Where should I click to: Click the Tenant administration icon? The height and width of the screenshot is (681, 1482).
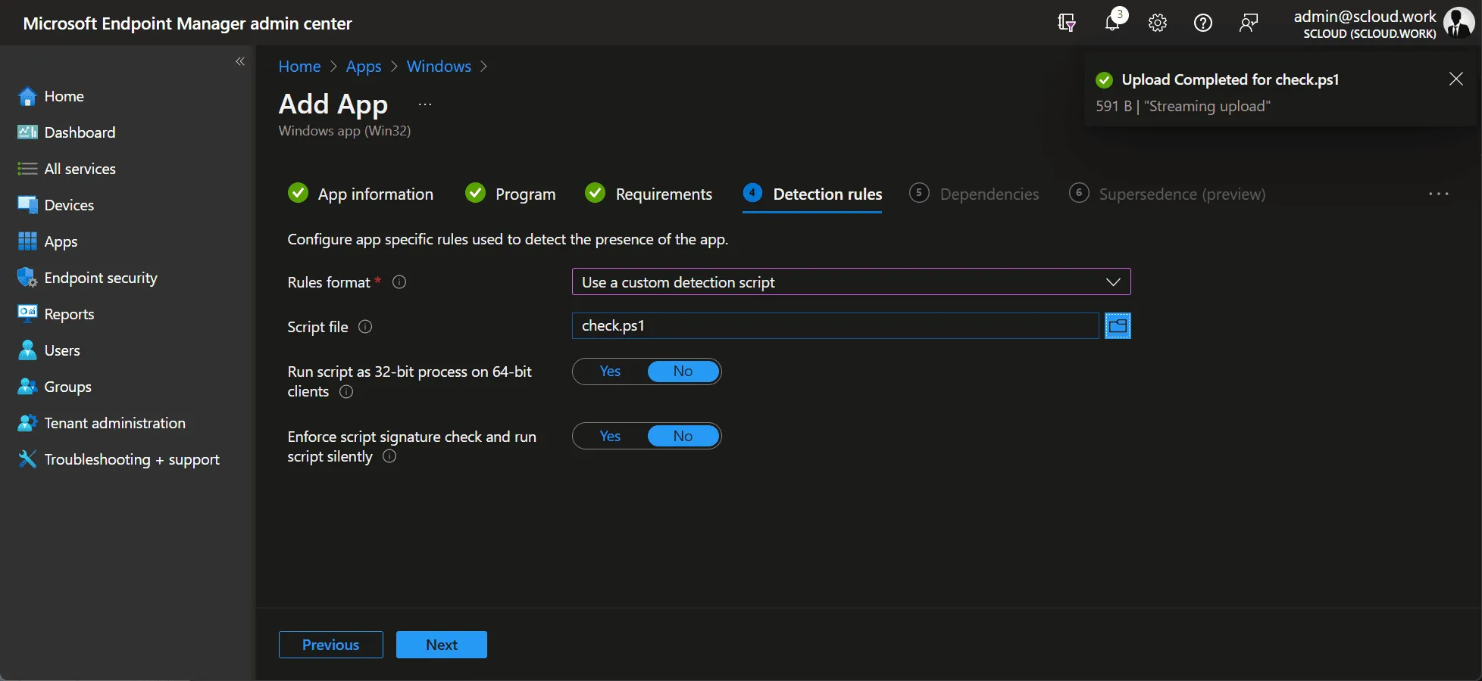pos(27,423)
